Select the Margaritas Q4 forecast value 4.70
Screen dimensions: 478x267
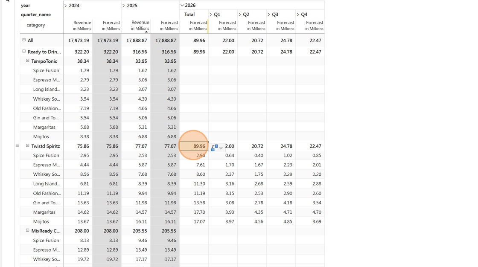click(x=310, y=212)
